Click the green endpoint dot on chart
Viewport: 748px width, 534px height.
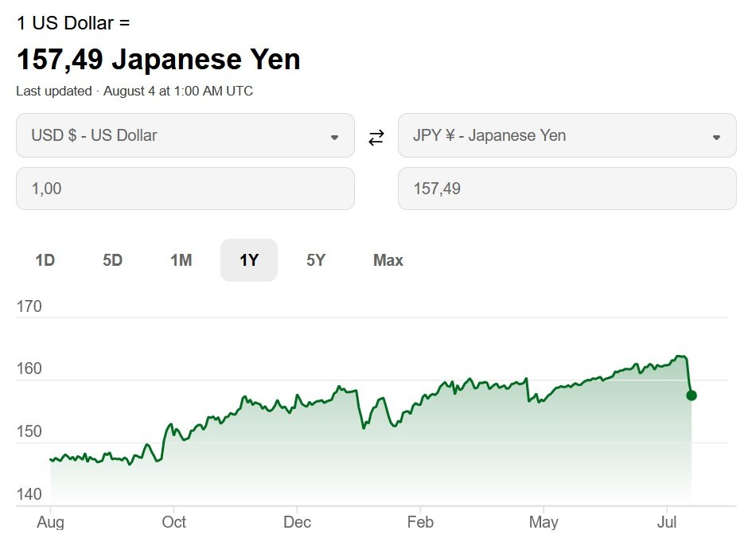(692, 396)
